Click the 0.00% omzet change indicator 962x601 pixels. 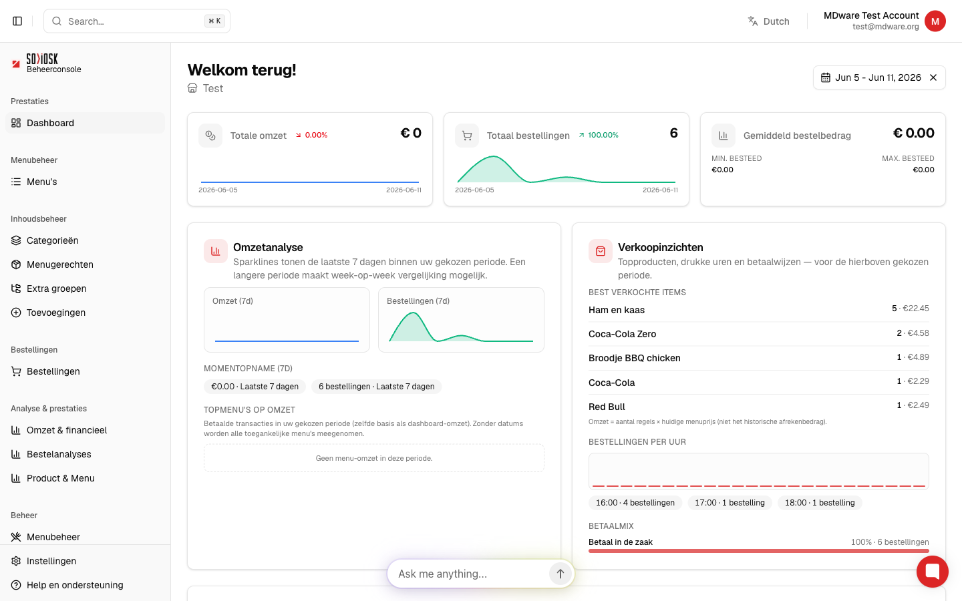tap(311, 135)
